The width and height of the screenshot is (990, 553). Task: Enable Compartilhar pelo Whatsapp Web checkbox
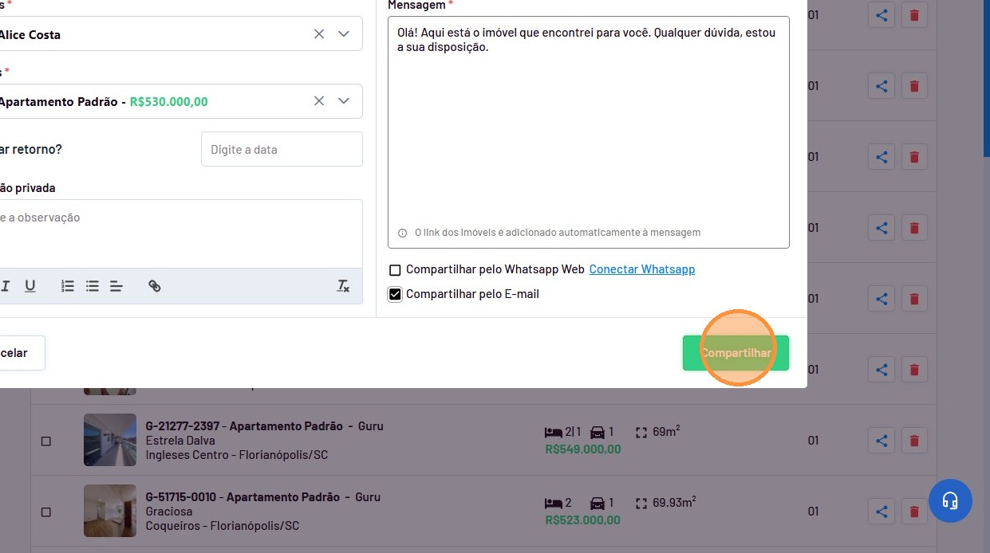(x=395, y=270)
